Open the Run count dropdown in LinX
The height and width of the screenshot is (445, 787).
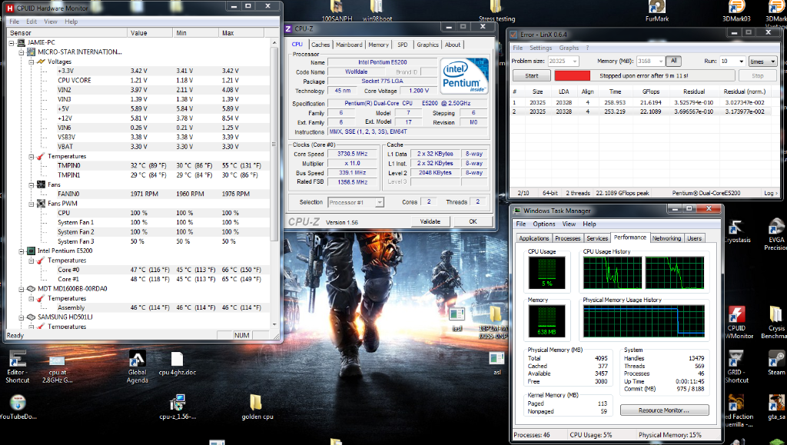[x=742, y=61]
